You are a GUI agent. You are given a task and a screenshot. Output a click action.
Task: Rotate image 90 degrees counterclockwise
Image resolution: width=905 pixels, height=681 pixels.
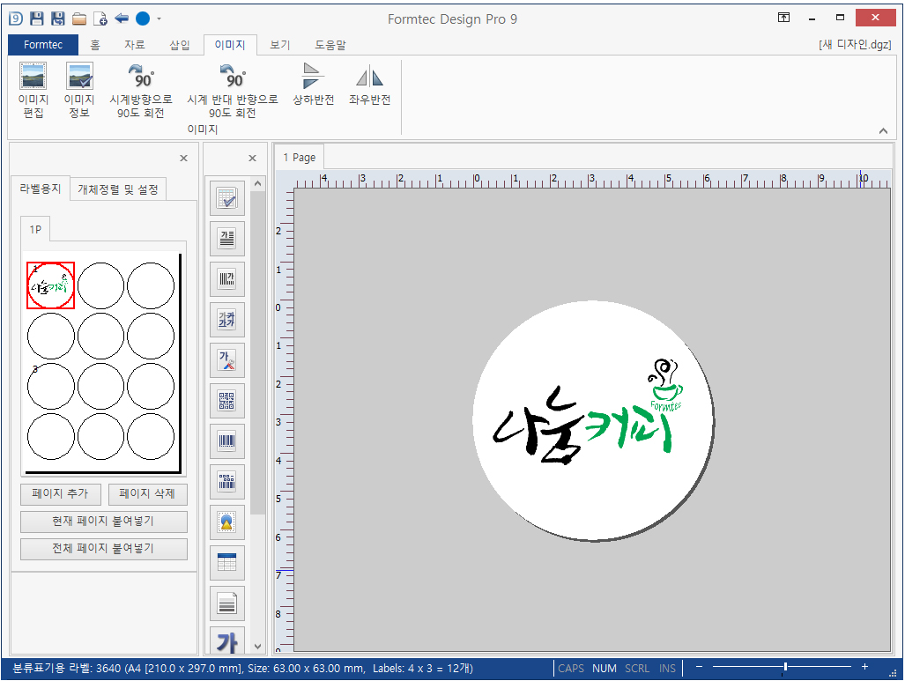pyautogui.click(x=233, y=90)
